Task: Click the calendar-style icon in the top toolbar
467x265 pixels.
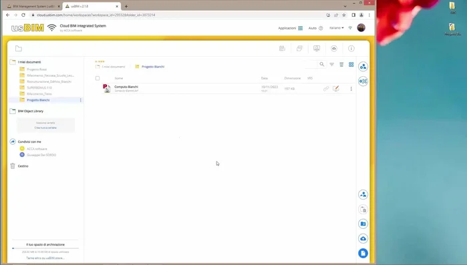Action: [282, 49]
